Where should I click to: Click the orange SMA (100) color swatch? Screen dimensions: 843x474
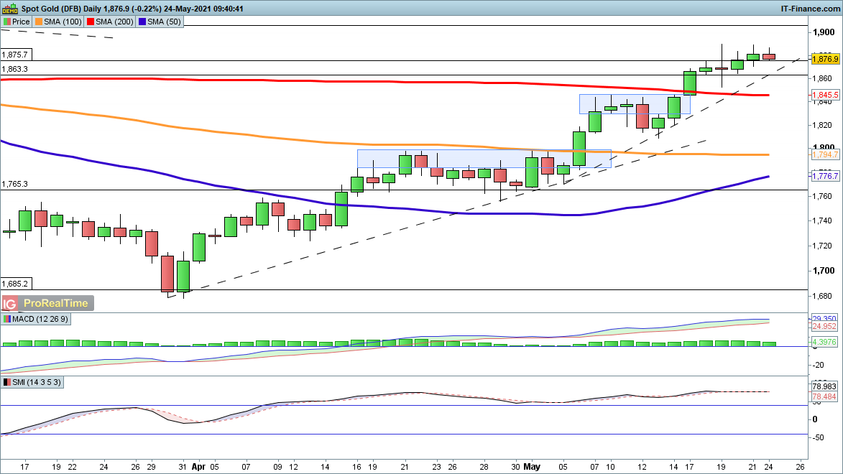coord(39,22)
